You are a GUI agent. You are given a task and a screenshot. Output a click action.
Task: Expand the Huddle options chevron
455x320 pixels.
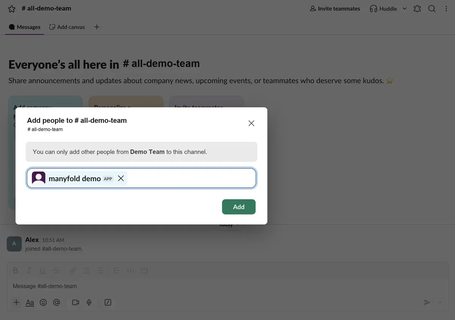point(405,9)
